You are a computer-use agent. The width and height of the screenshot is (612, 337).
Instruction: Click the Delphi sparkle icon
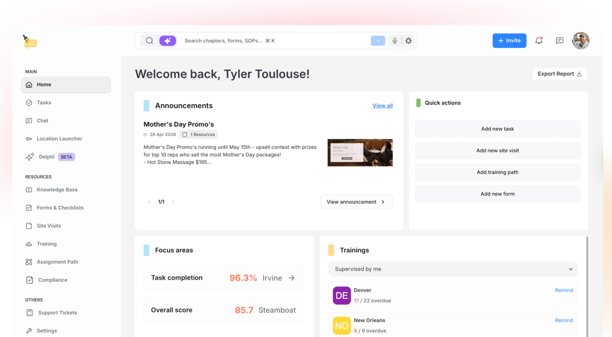tap(30, 157)
